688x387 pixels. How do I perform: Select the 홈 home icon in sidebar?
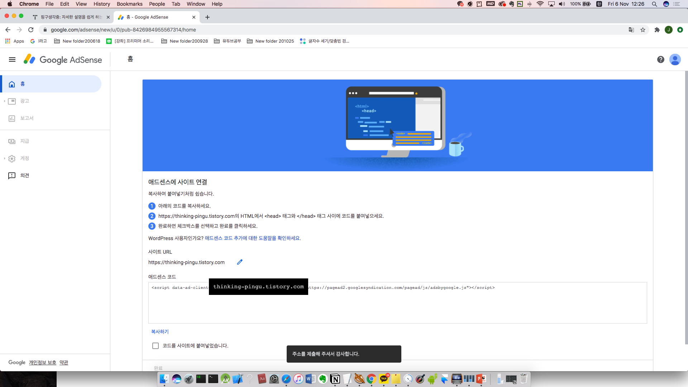pos(12,84)
